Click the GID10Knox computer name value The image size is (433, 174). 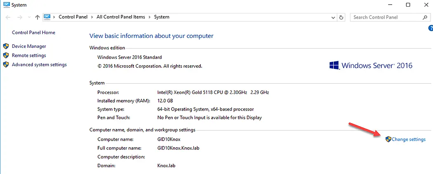168,139
